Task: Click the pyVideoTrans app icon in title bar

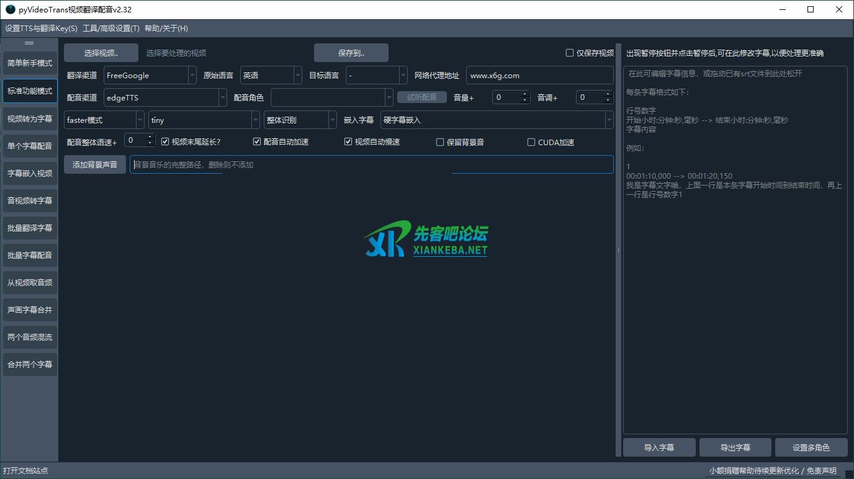Action: click(x=11, y=10)
